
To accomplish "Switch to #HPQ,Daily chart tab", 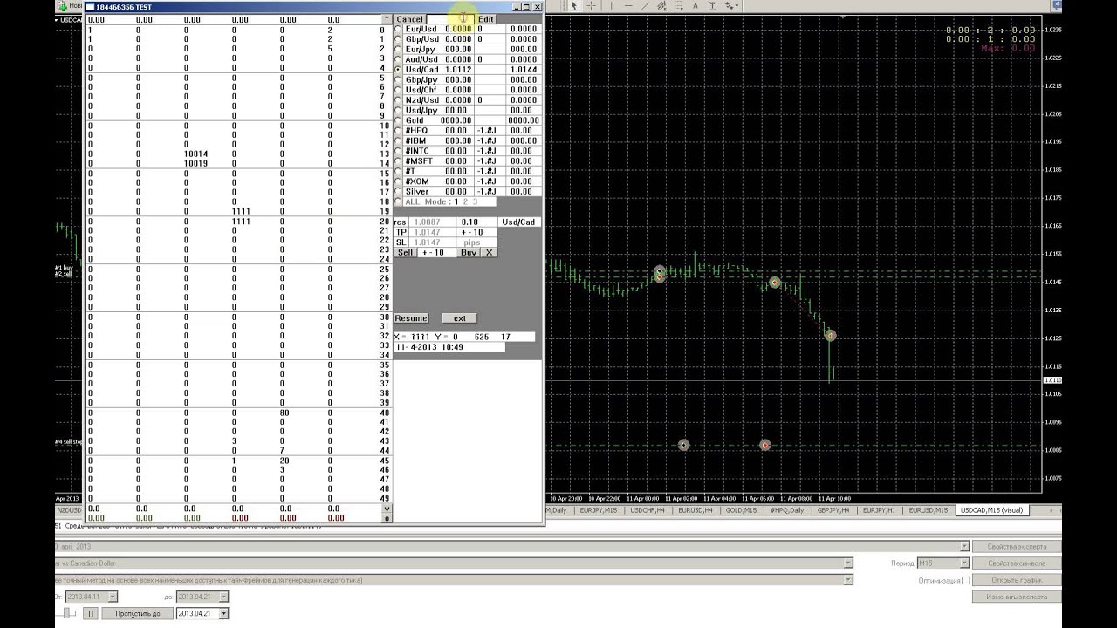I will click(x=787, y=510).
